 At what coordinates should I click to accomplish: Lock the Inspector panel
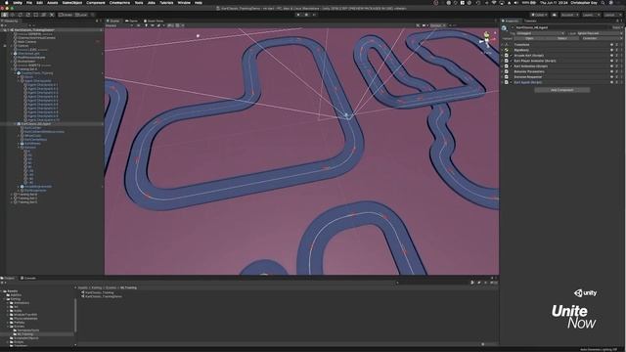[x=617, y=21]
